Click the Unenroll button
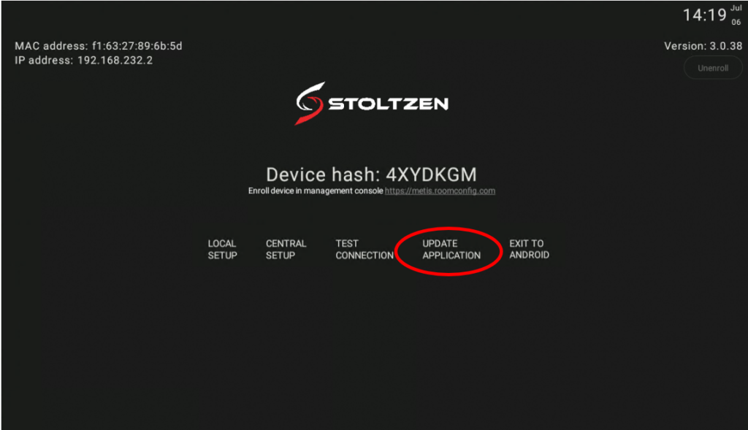748x430 pixels. [x=713, y=68]
